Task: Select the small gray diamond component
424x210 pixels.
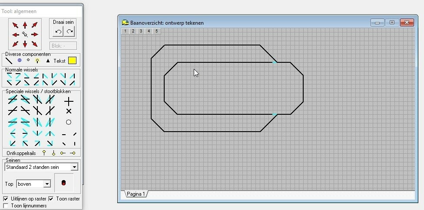Action: coord(28,60)
